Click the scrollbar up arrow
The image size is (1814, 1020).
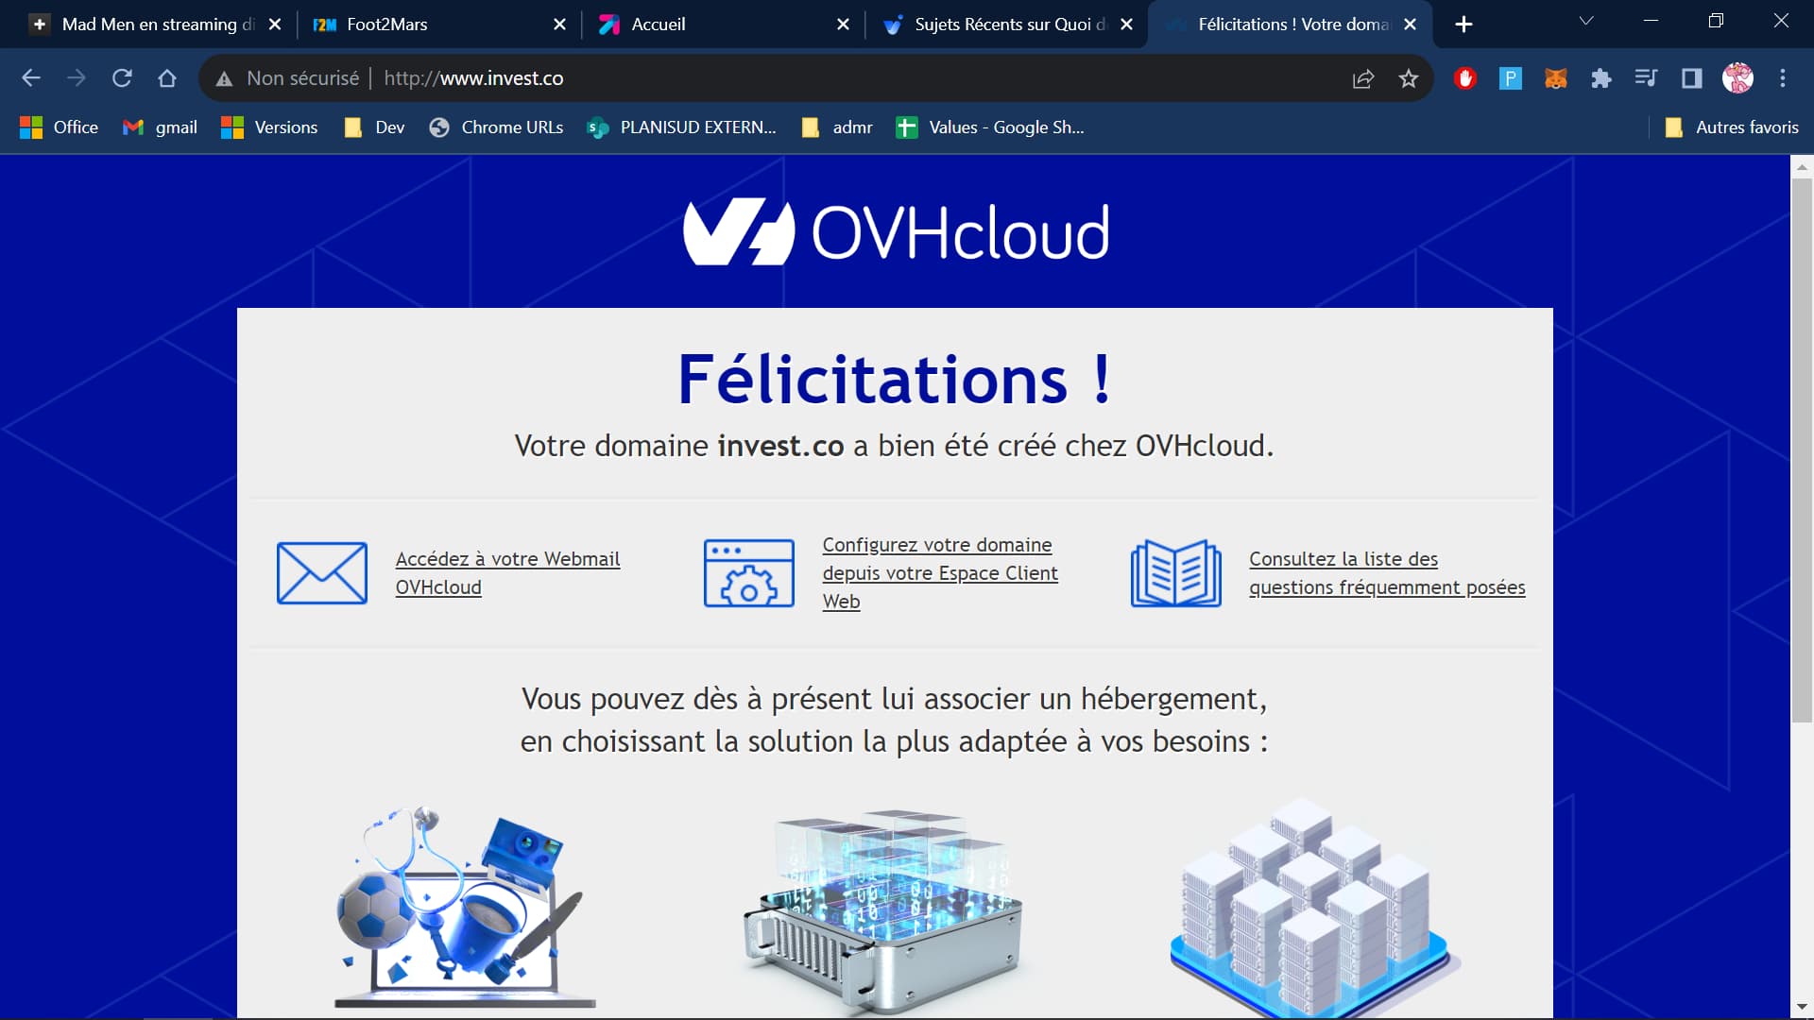(x=1802, y=166)
